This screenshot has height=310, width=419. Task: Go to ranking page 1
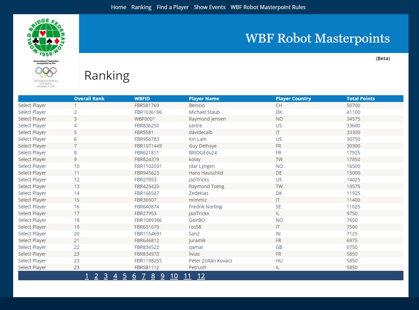(87, 276)
